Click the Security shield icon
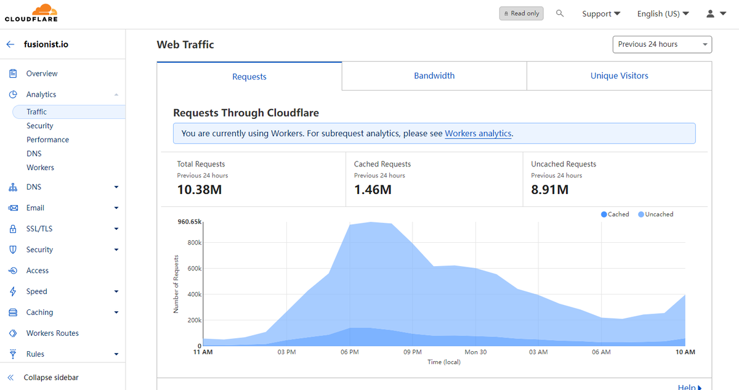 click(13, 250)
